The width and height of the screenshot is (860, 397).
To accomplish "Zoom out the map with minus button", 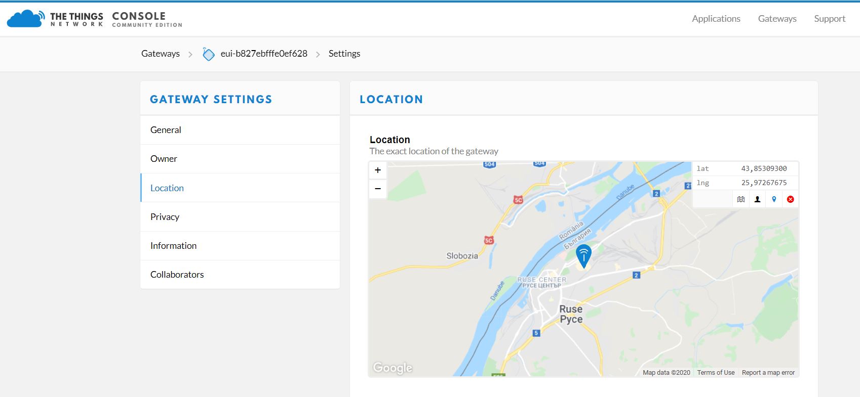I will pos(378,189).
